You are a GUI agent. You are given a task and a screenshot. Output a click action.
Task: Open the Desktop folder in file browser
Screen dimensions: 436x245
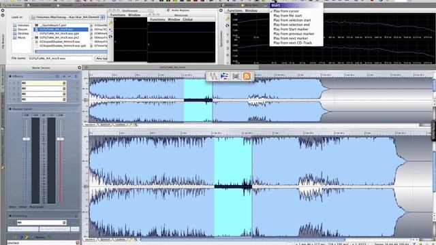coord(21,33)
